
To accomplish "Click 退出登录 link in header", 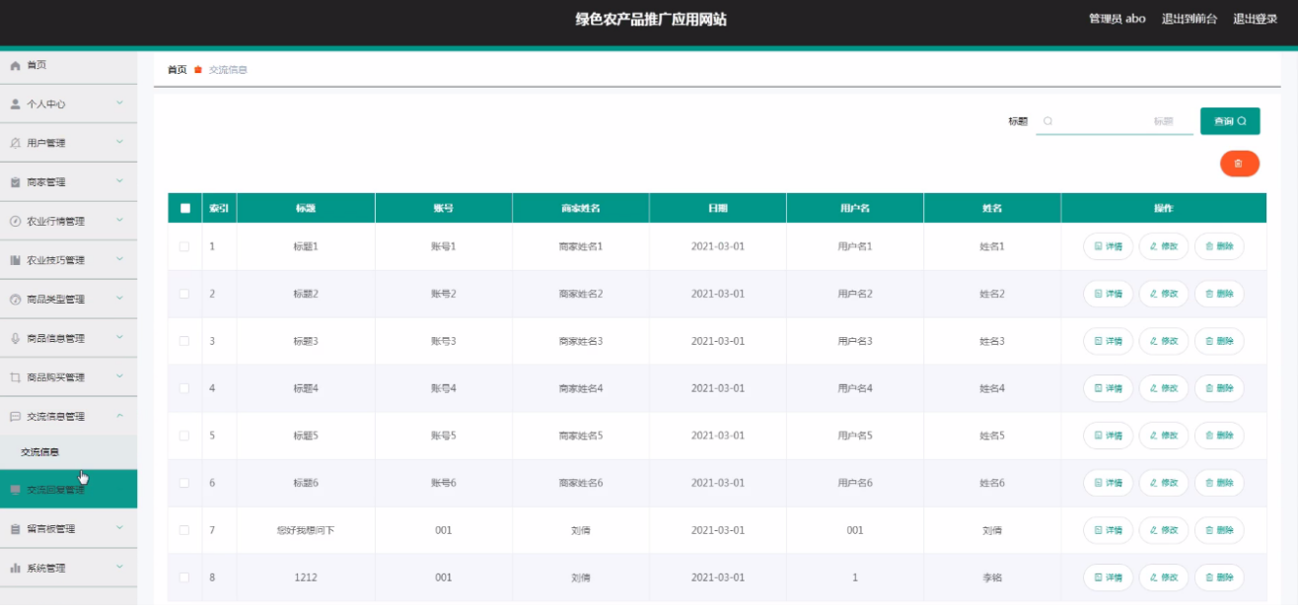I will pos(1255,19).
